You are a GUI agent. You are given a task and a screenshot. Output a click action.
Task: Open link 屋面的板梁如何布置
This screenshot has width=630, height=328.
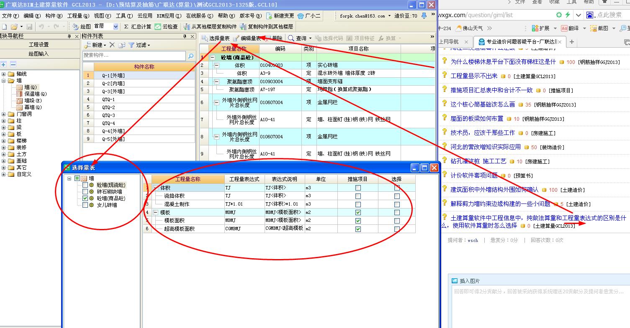click(x=477, y=119)
